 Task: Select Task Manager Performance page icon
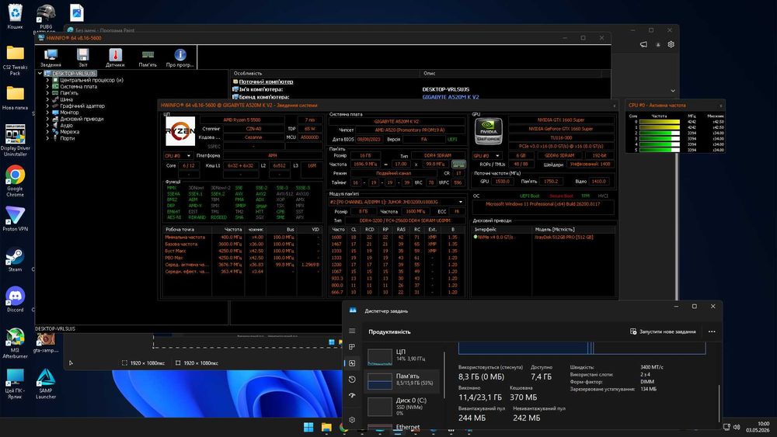(352, 363)
